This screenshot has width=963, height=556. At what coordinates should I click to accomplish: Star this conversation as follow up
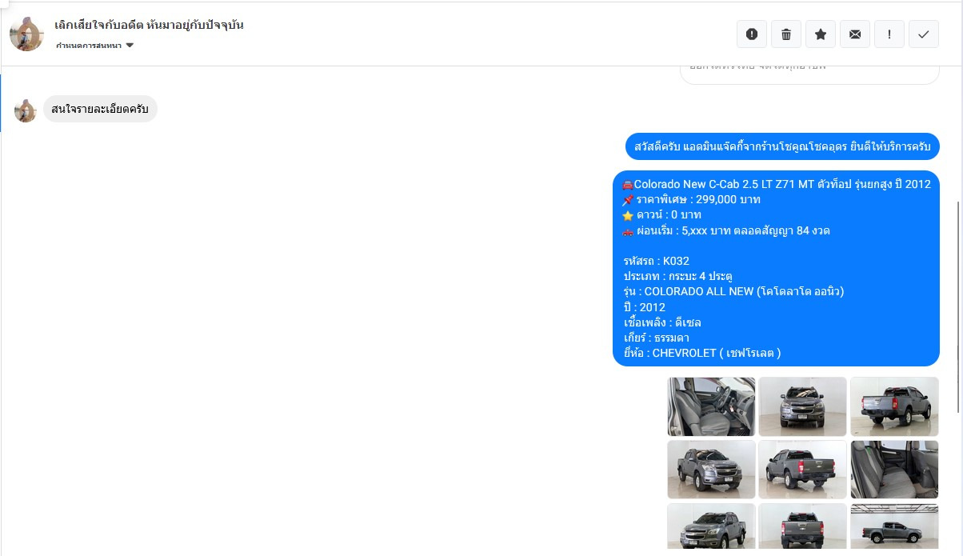pyautogui.click(x=821, y=34)
